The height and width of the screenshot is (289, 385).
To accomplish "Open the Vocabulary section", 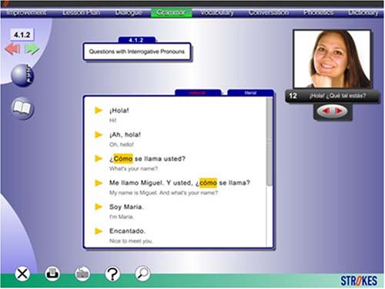I will [217, 12].
